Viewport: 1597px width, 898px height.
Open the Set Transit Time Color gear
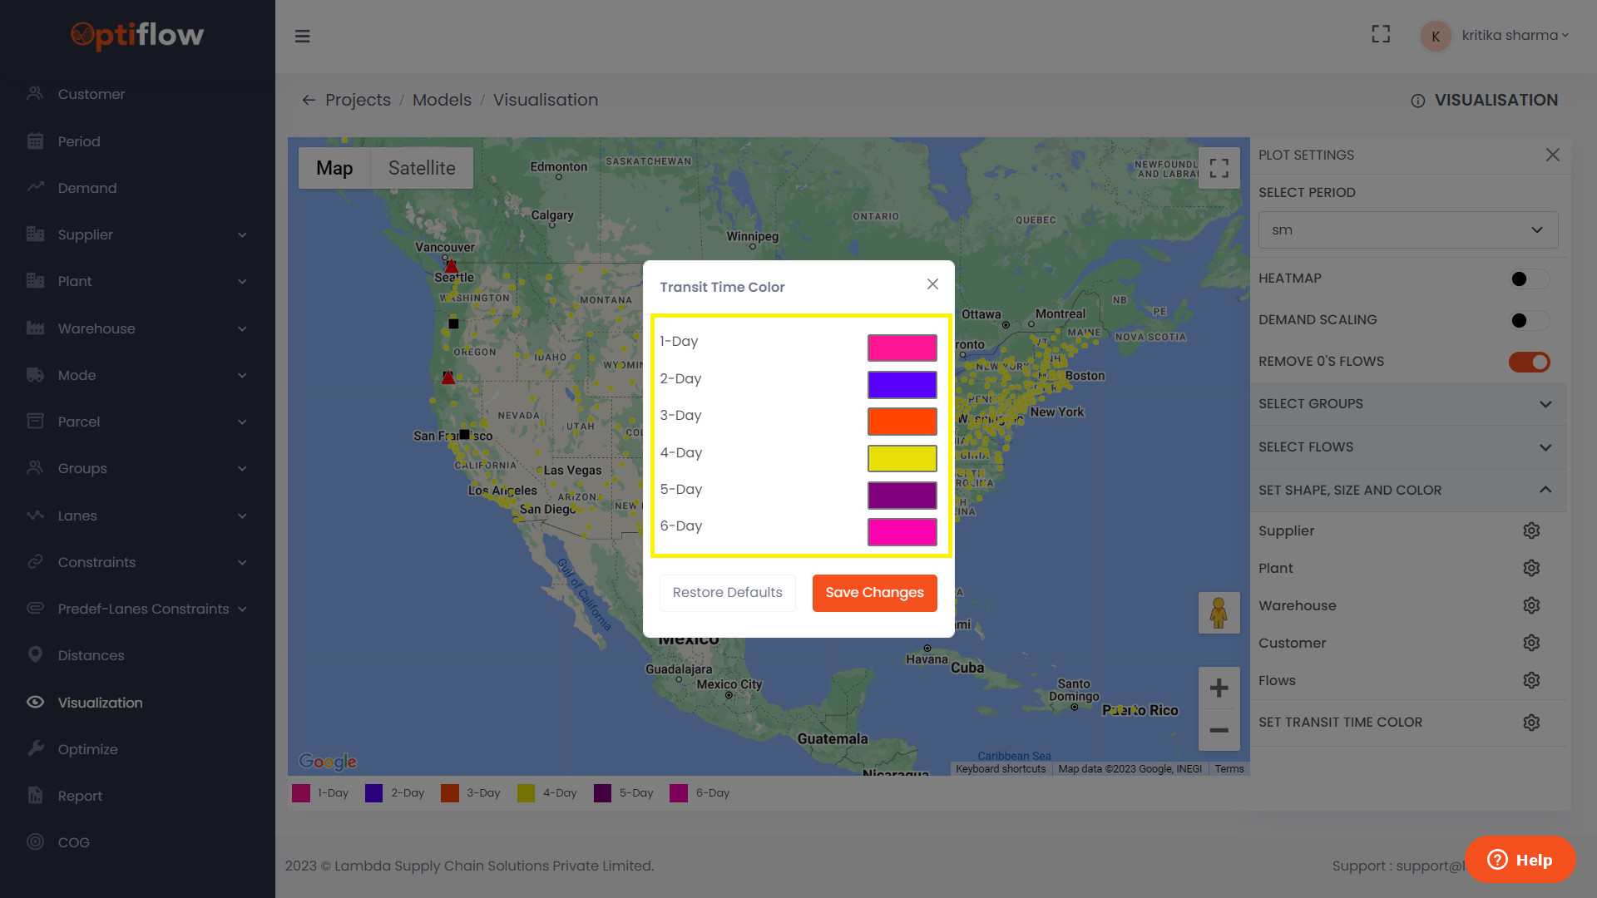pyautogui.click(x=1532, y=723)
